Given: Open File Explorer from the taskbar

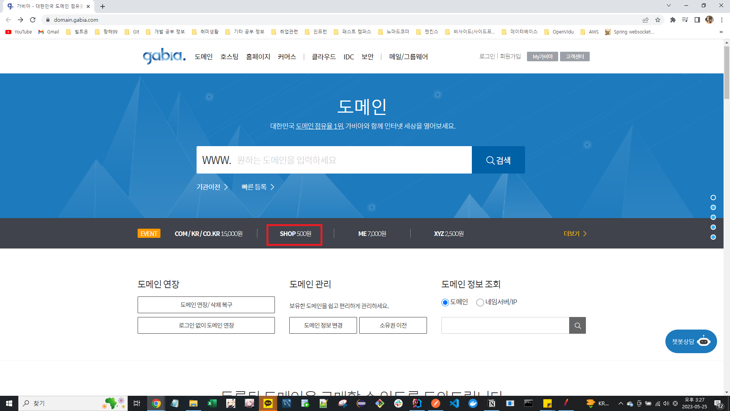Looking at the screenshot, I should click(x=193, y=403).
